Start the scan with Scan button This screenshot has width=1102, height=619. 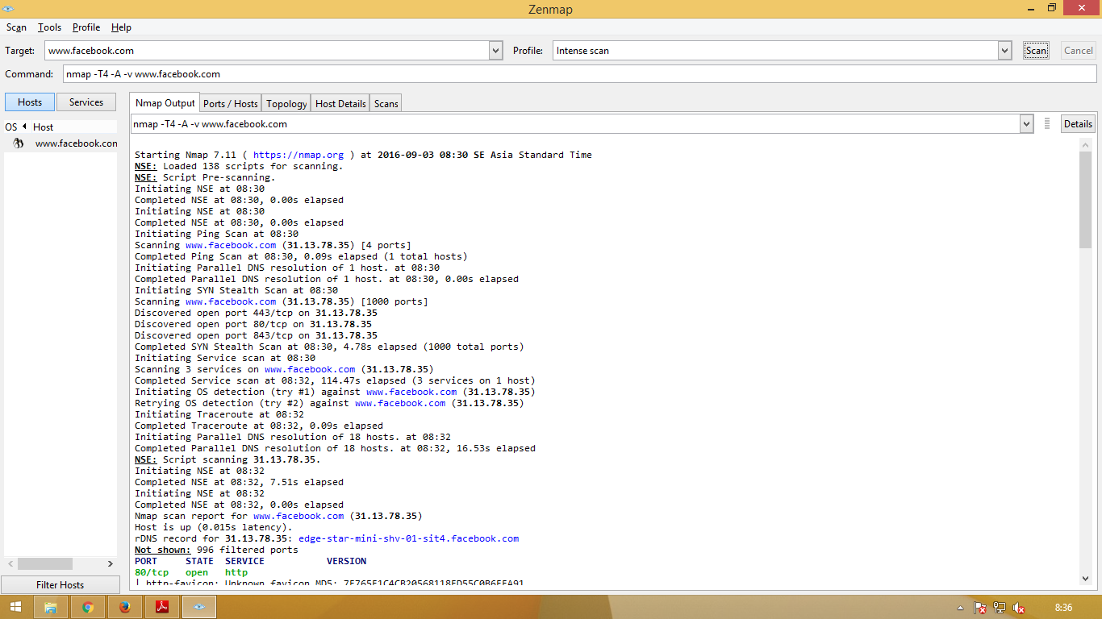(x=1036, y=50)
